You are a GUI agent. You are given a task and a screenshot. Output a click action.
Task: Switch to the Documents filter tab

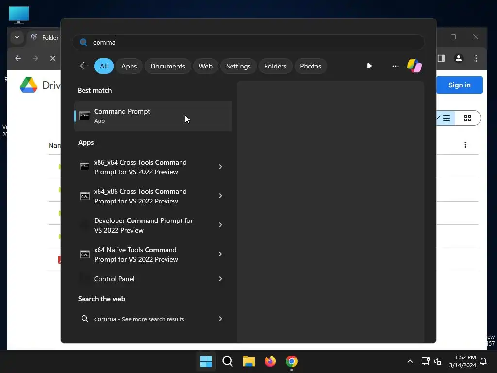click(167, 66)
